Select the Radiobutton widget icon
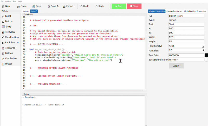 [3, 43]
